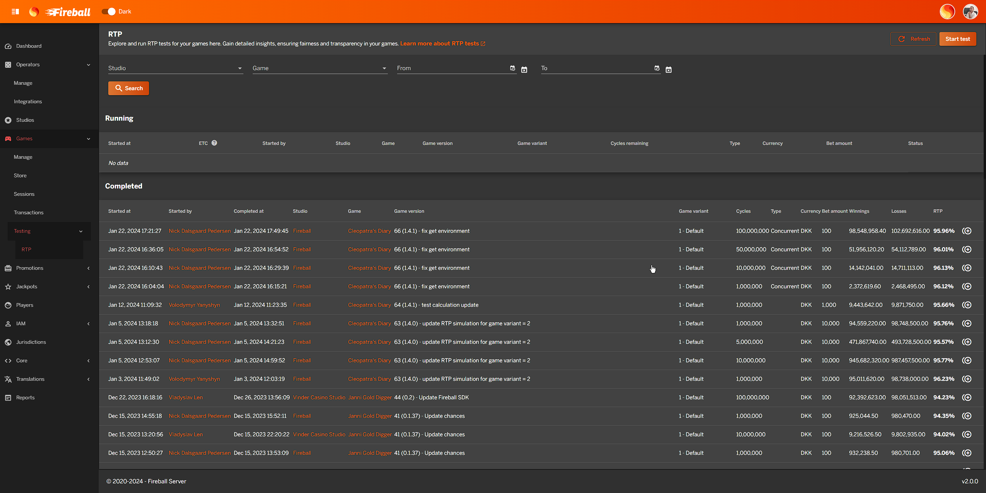Open the Studio dropdown filter
986x493 pixels.
coord(175,68)
